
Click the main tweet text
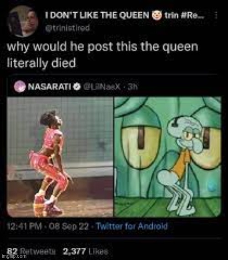[x=103, y=55]
